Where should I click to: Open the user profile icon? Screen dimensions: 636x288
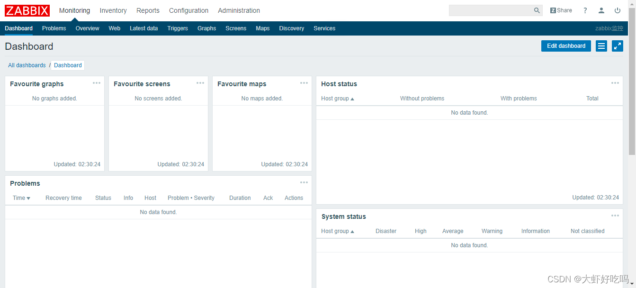(x=601, y=10)
